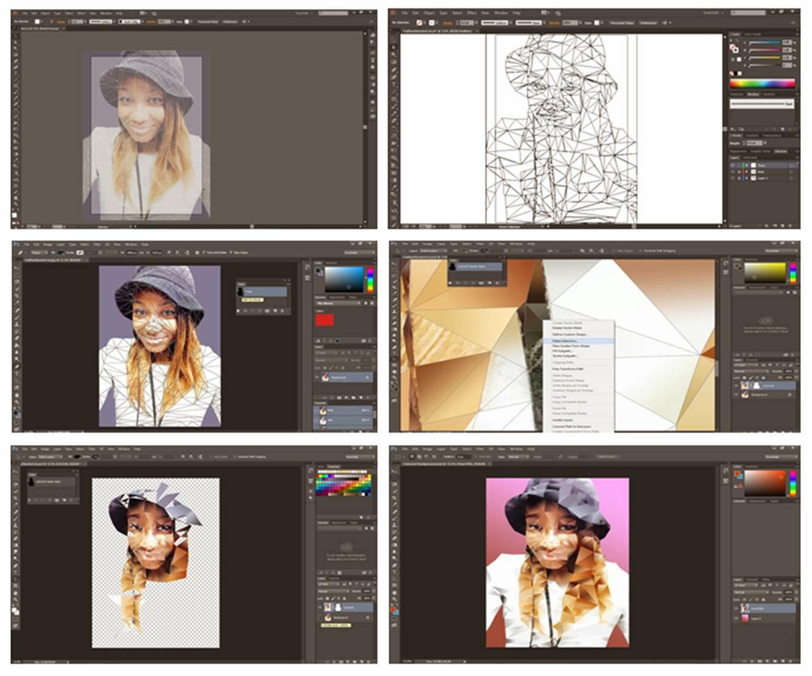Image resolution: width=812 pixels, height=676 pixels.
Task: Toggle visibility of Layer 1 in Illustrator
Action: [x=733, y=178]
